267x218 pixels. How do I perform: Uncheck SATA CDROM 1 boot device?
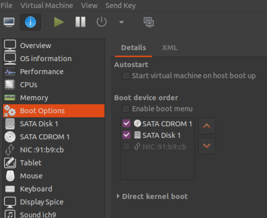pos(126,123)
